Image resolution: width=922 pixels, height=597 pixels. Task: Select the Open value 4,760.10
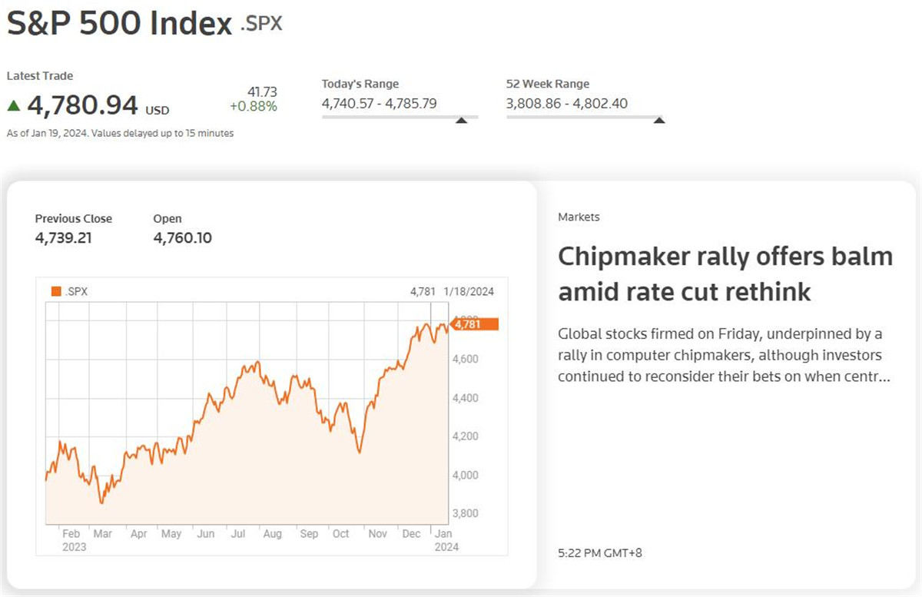point(182,238)
